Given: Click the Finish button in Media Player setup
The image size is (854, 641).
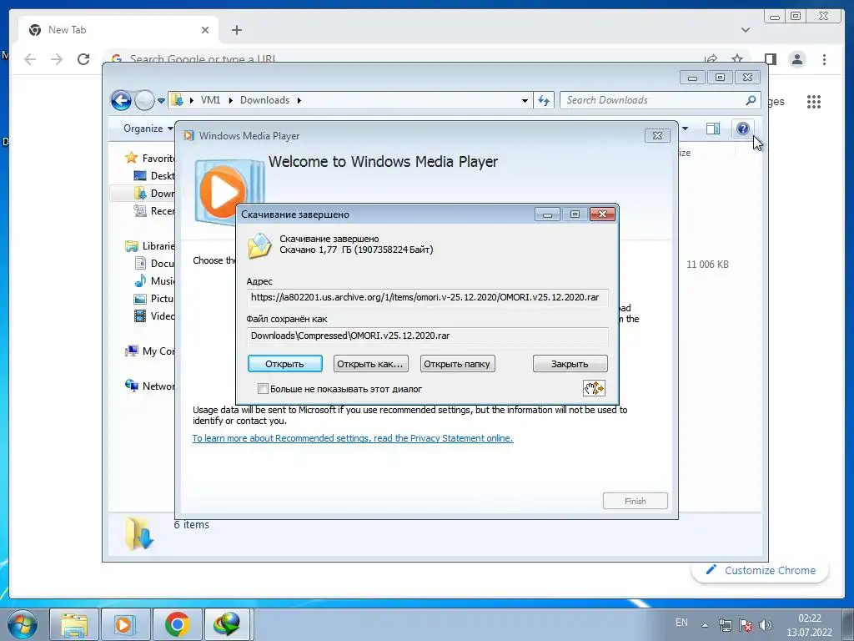Looking at the screenshot, I should (x=635, y=501).
